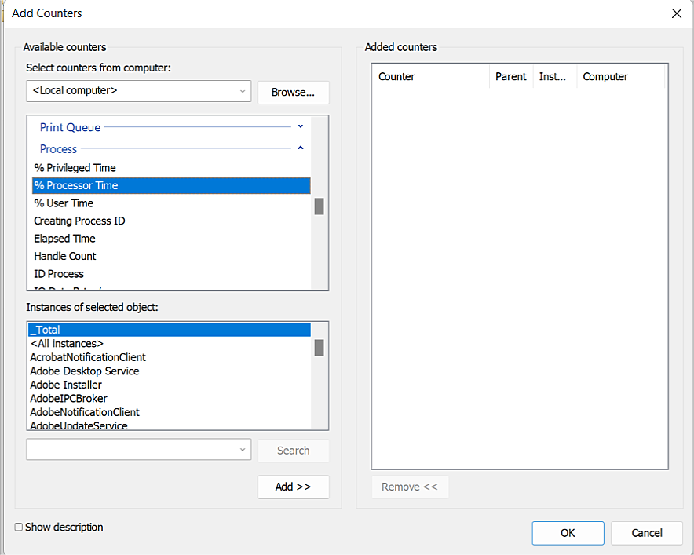Image resolution: width=694 pixels, height=555 pixels.
Task: Select the Adobe Desktop Service instance
Action: (x=85, y=371)
